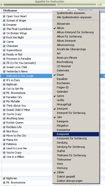
Task: Uncheck the Open Your Heart checkbox
Action: coord(4,16)
